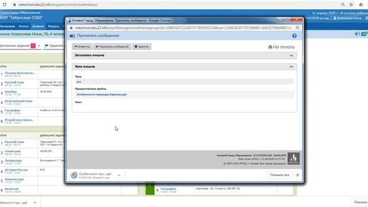Select Алгебра homework text № 94,946
This screenshot has height=207, width=368.
click(x=46, y=91)
